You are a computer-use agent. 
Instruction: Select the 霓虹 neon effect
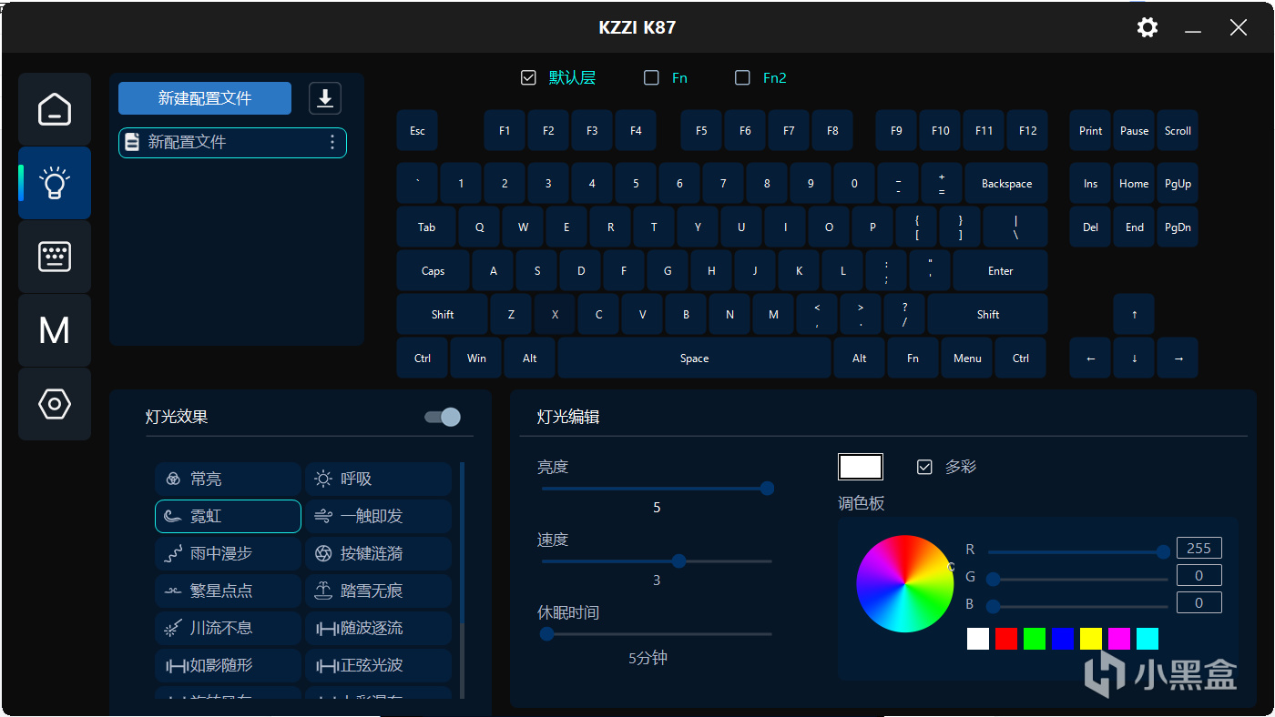point(228,516)
